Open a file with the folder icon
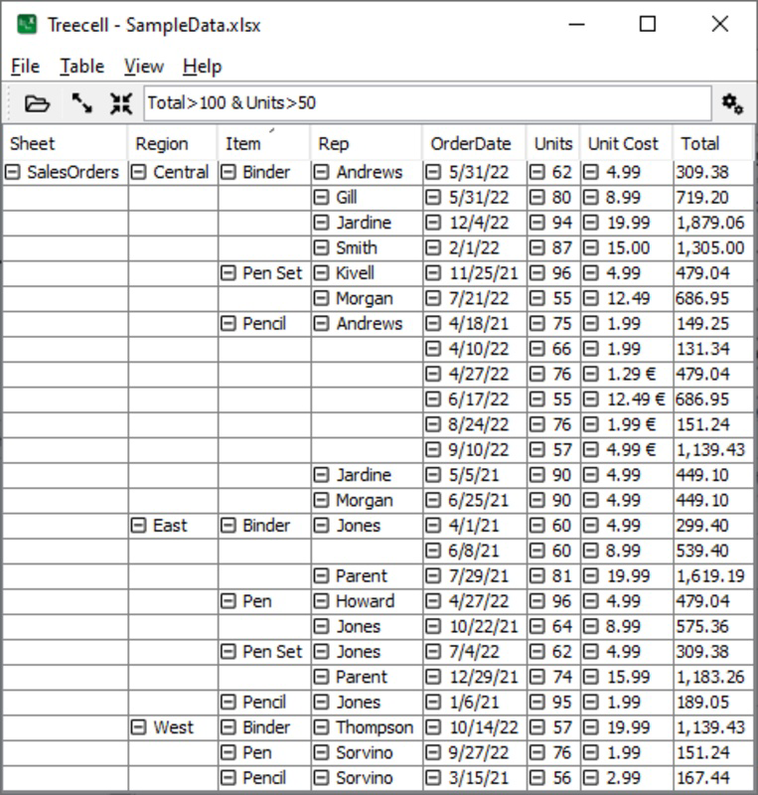Screen dimensions: 758x795 click(x=37, y=103)
